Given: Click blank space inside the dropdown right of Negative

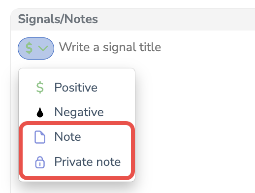Looking at the screenshot, I should pyautogui.click(x=119, y=112).
